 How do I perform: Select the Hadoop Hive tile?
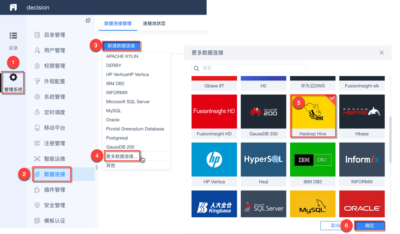tap(313, 116)
